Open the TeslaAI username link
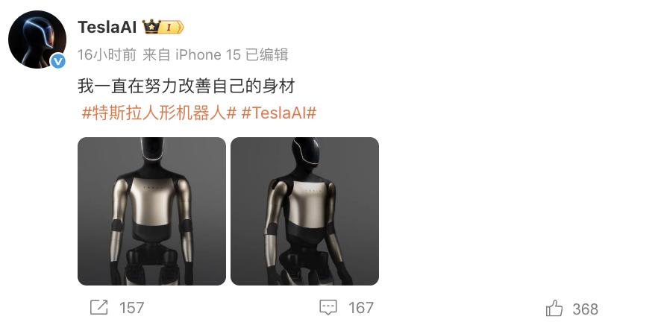 pos(107,28)
